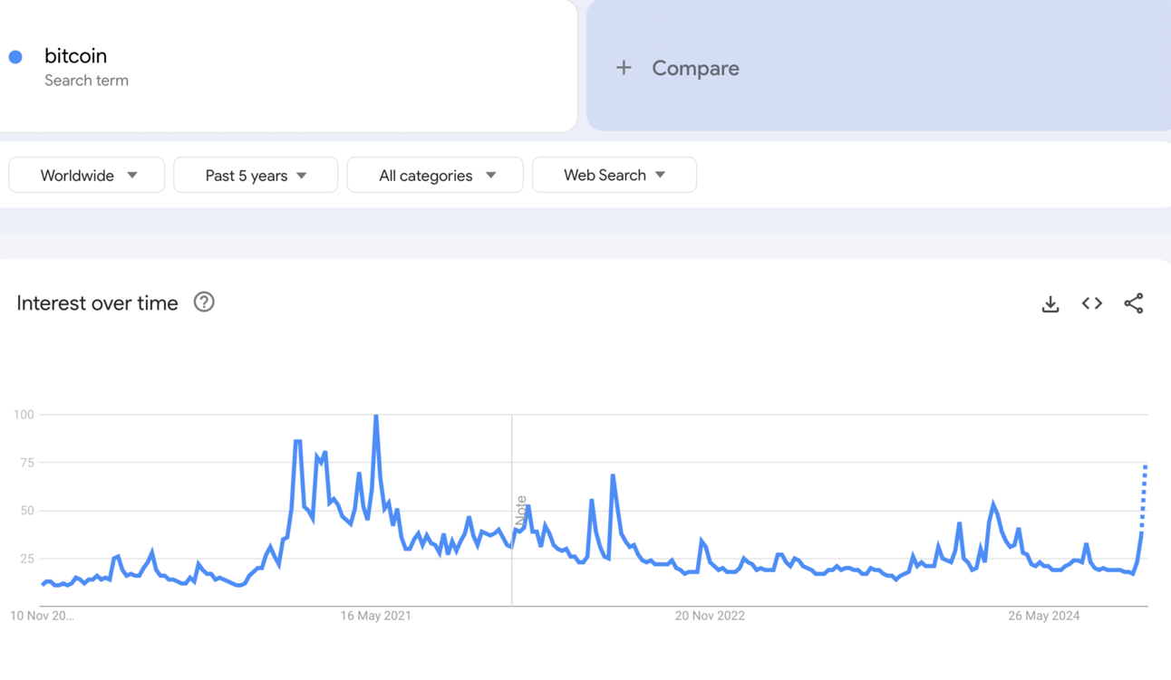Viewport: 1171px width, 680px height.
Task: Click the 20 Nov 2022 axis label
Action: pyautogui.click(x=710, y=616)
